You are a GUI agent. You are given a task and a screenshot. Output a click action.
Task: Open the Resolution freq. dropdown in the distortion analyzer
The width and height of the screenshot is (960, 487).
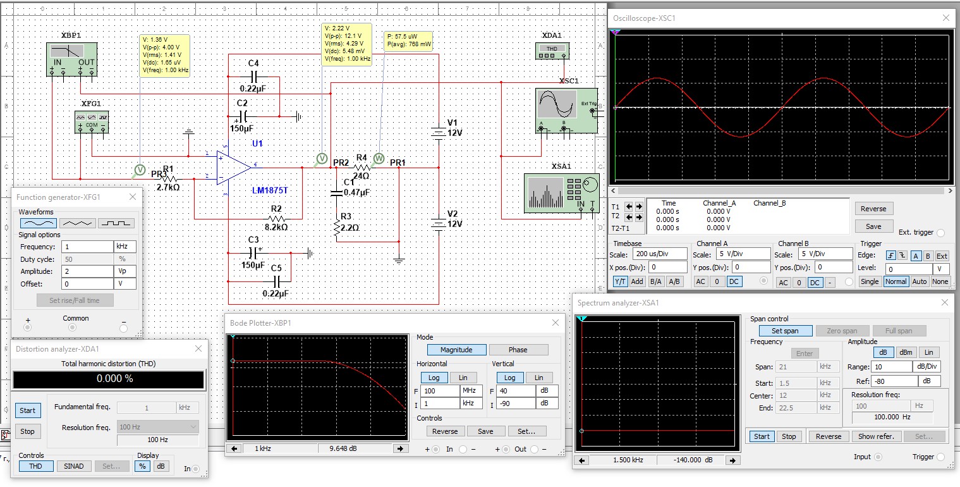pyautogui.click(x=158, y=427)
